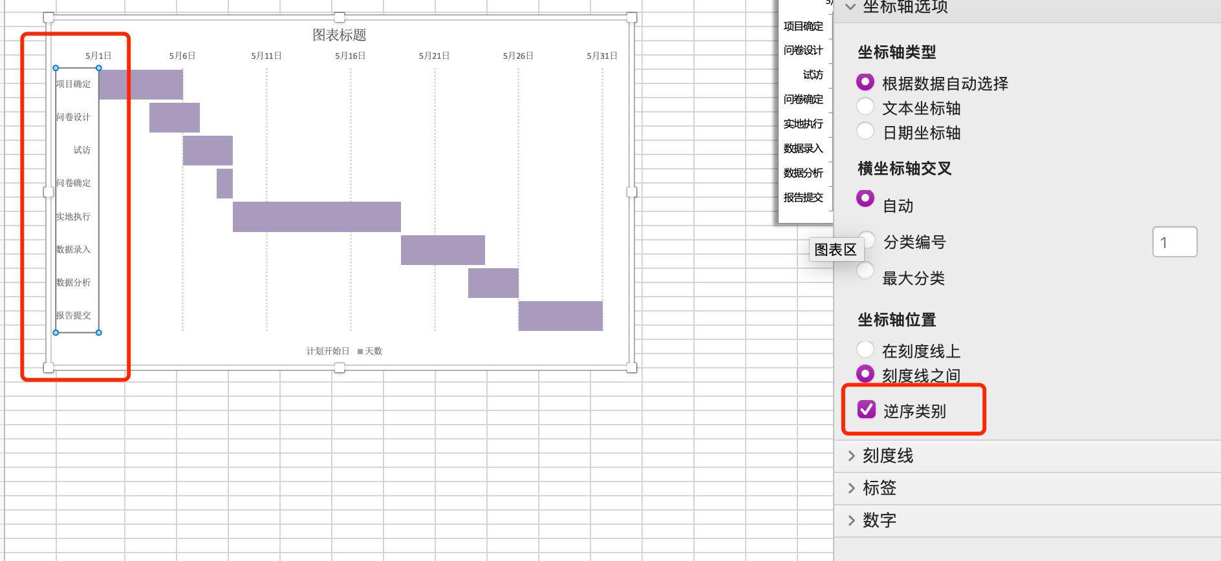Click the 5月31日 axis label
Image resolution: width=1221 pixels, height=561 pixels.
602,56
